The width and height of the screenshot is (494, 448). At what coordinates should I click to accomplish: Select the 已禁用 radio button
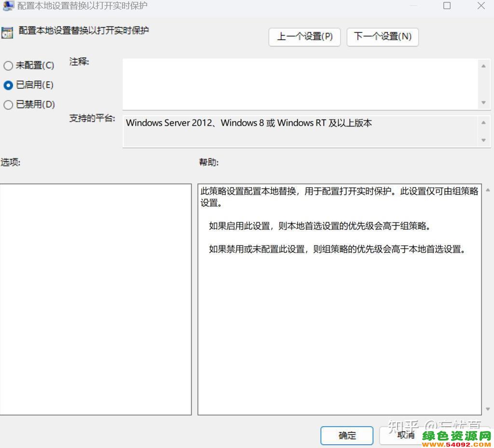point(8,105)
